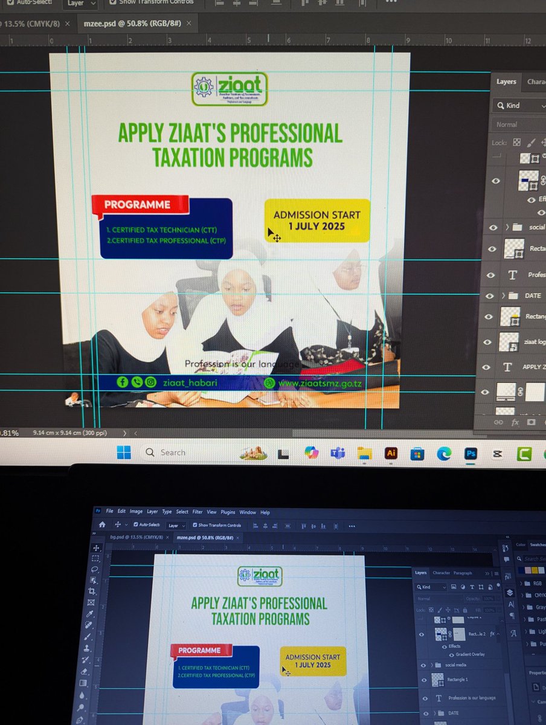Select the Object Selection tool on laptop
546x725 pixels.
(x=94, y=580)
